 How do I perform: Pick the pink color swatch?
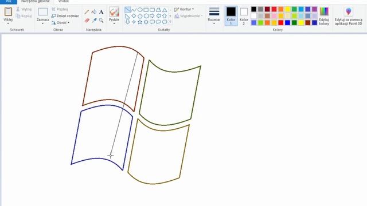click(274, 16)
